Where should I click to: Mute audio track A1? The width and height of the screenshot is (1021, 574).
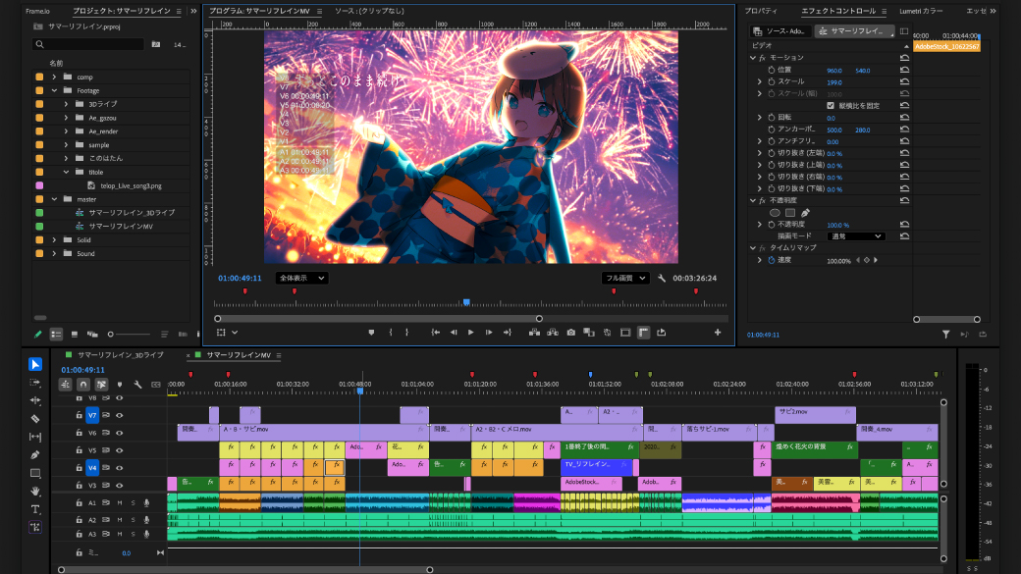point(120,503)
